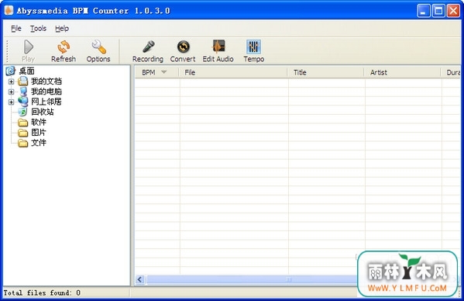Refresh the file list
The height and width of the screenshot is (301, 464).
click(x=64, y=51)
